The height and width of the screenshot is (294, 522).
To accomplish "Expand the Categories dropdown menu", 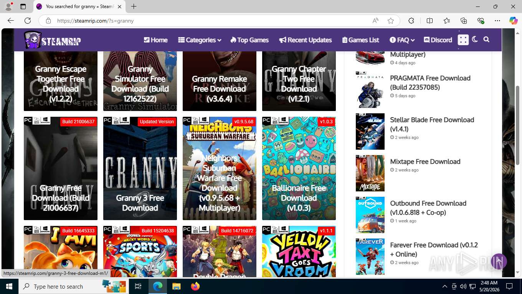I will click(x=200, y=40).
